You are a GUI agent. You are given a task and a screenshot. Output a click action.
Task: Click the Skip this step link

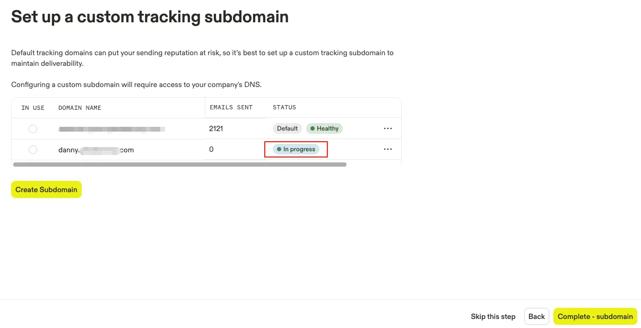coord(493,316)
